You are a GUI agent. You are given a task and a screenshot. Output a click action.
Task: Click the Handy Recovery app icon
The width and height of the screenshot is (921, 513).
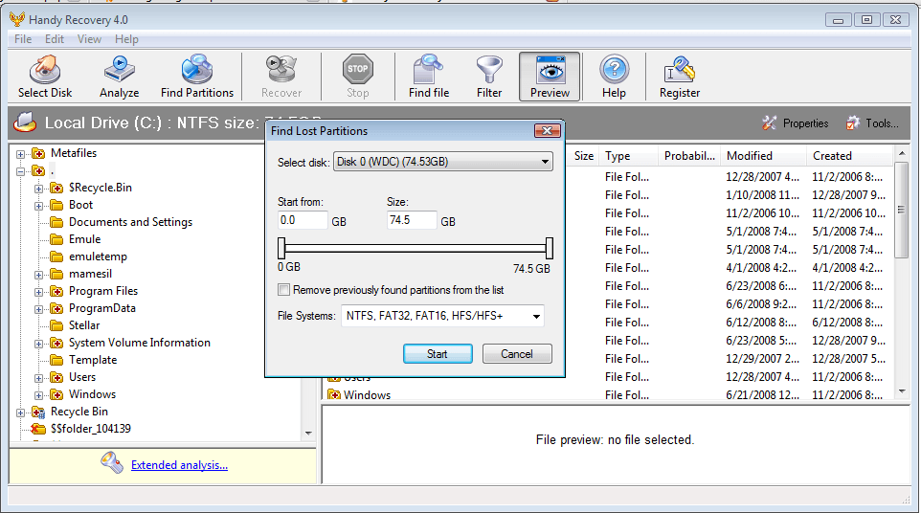[x=17, y=19]
